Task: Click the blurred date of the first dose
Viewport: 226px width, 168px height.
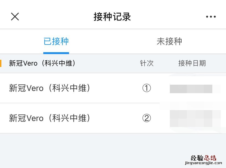Action: coord(191,89)
